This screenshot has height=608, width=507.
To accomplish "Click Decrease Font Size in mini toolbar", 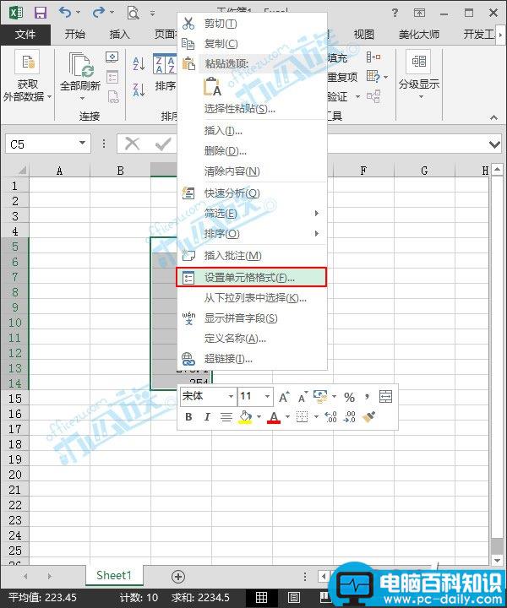I will [303, 397].
